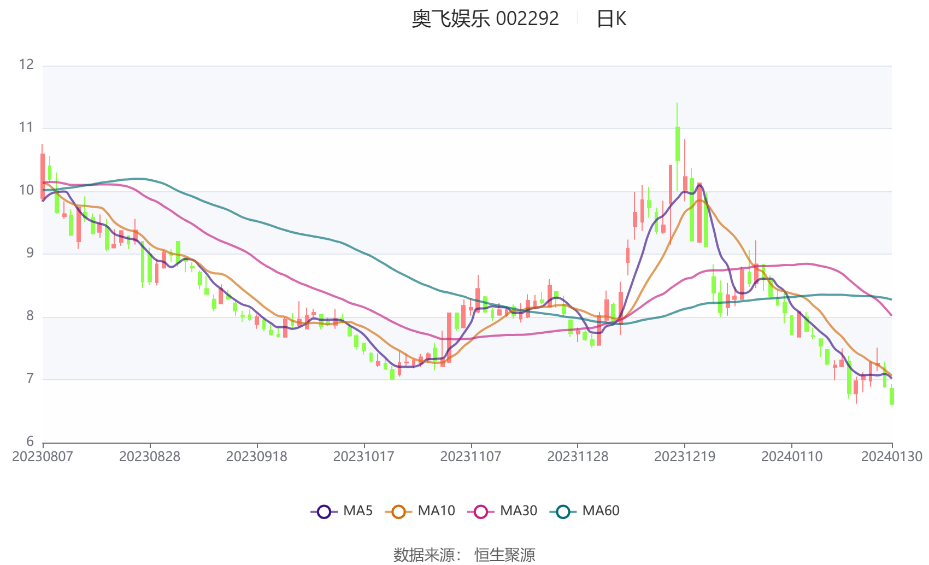Click the 20231017 date axis label
This screenshot has height=565, width=929.
(x=364, y=457)
